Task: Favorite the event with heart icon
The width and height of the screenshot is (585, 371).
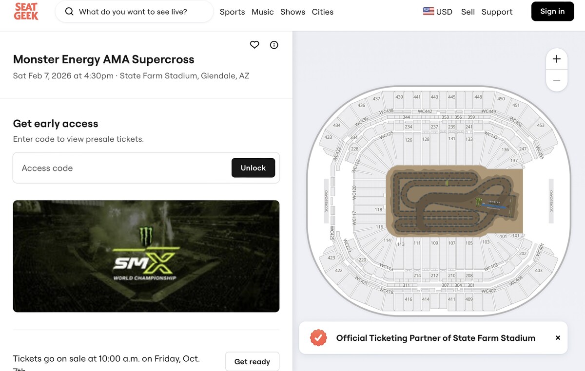Action: click(254, 45)
